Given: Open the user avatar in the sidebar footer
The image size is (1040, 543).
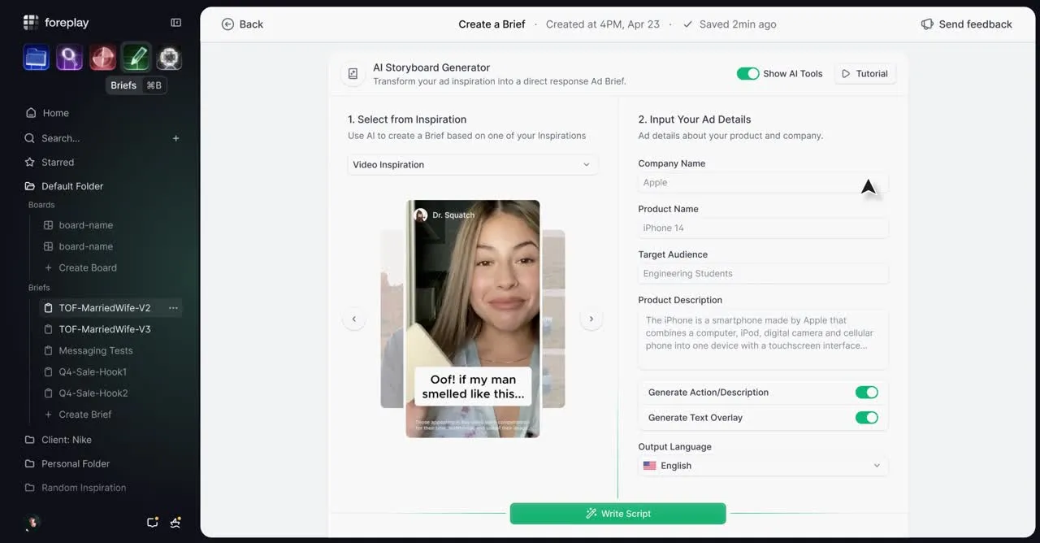Looking at the screenshot, I should (x=33, y=522).
